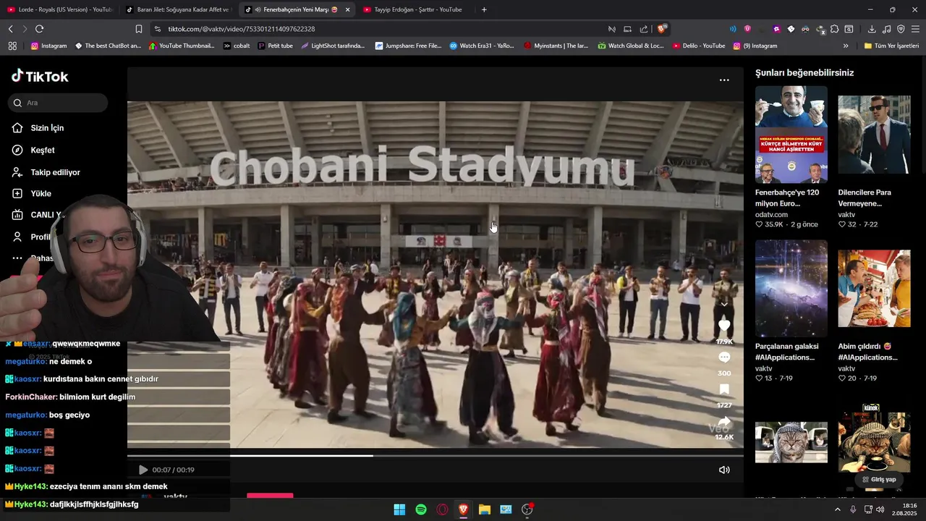Open the music note playlist icon
The image size is (926, 521).
pos(887,29)
